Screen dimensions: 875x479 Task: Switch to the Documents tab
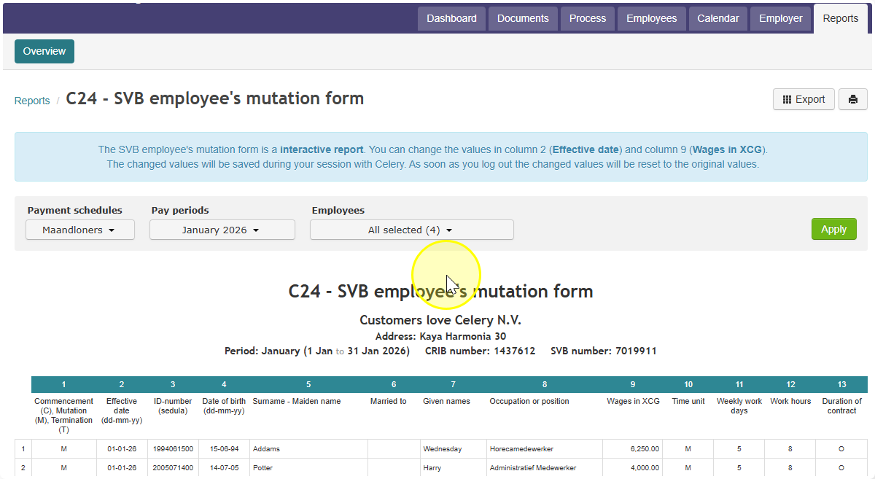click(x=523, y=19)
